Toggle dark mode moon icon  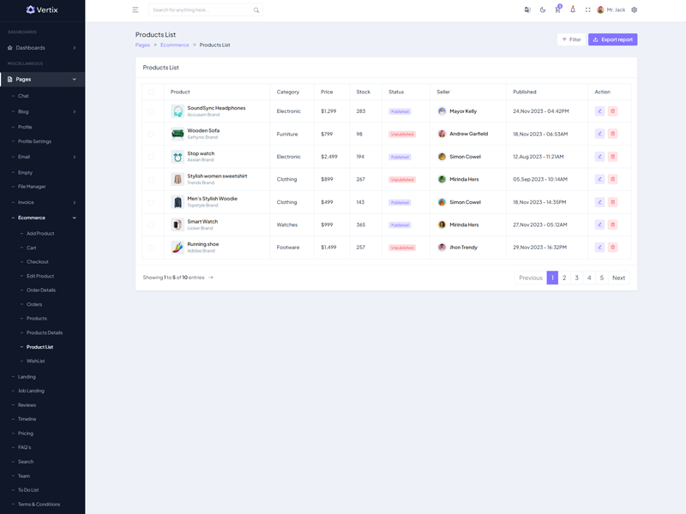pos(543,10)
